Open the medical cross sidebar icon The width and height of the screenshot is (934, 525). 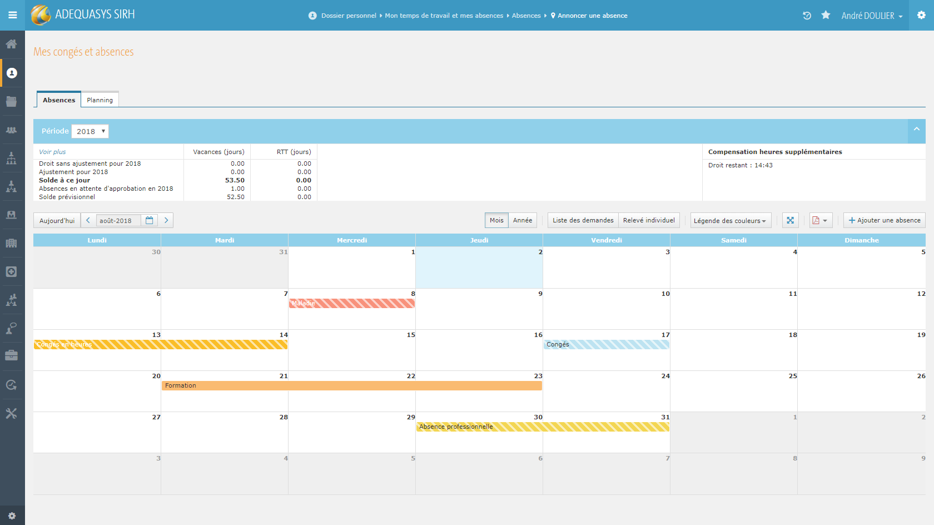pyautogui.click(x=11, y=271)
